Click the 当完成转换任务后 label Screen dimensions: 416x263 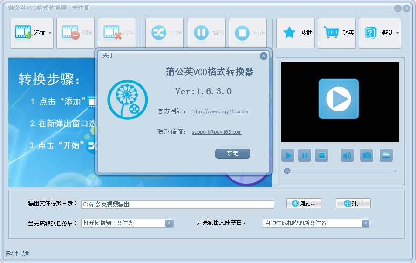click(x=53, y=223)
